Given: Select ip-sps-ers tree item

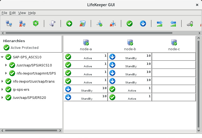Looking at the screenshot, I should (x=21, y=90).
